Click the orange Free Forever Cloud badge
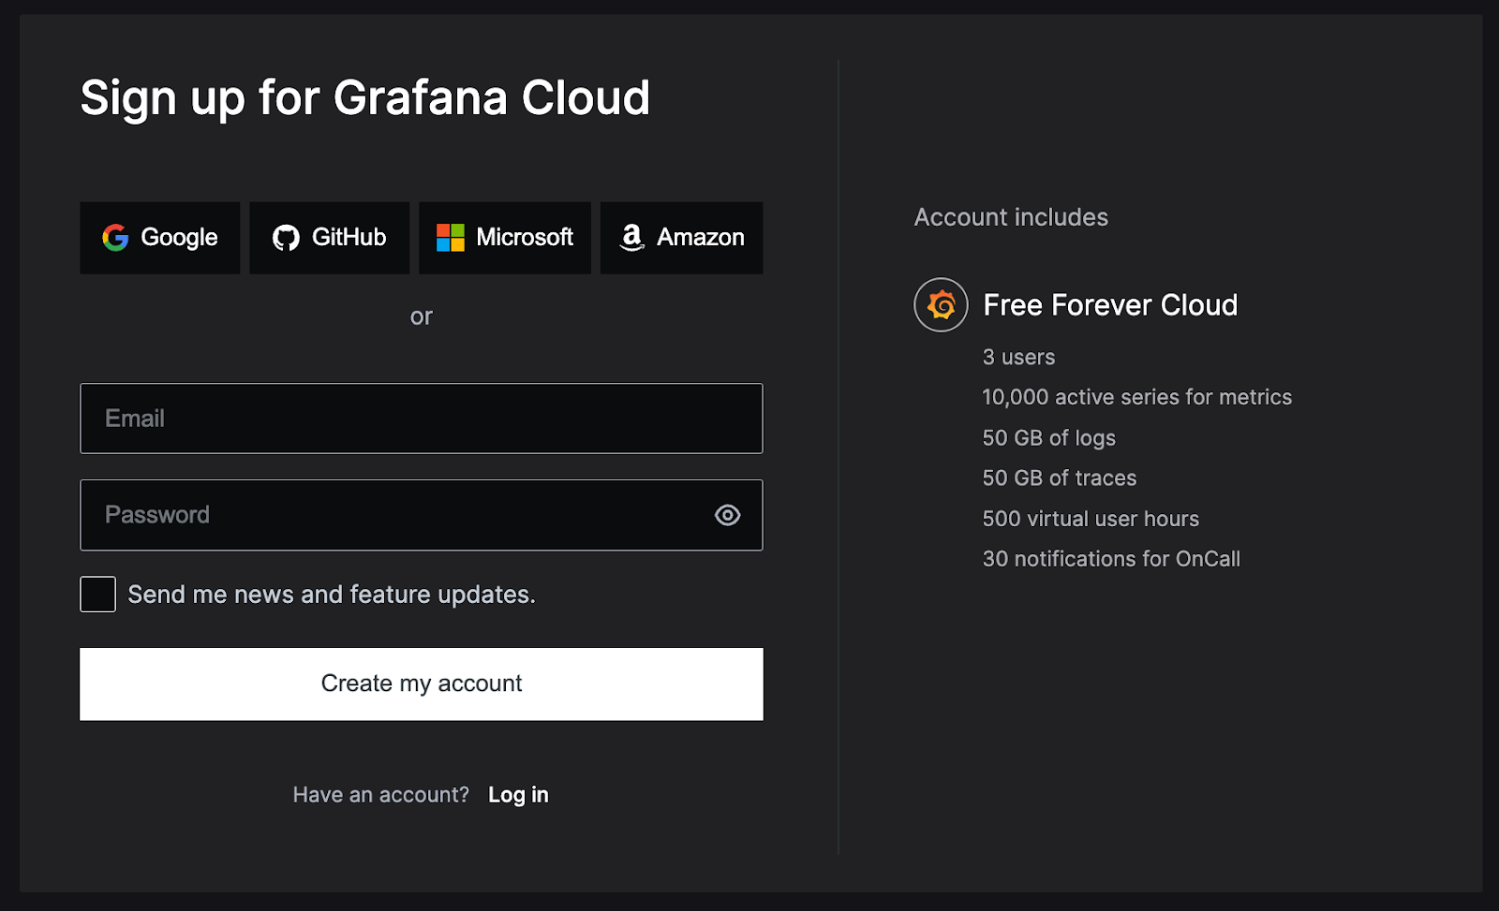Viewport: 1499px width, 911px height. [940, 304]
